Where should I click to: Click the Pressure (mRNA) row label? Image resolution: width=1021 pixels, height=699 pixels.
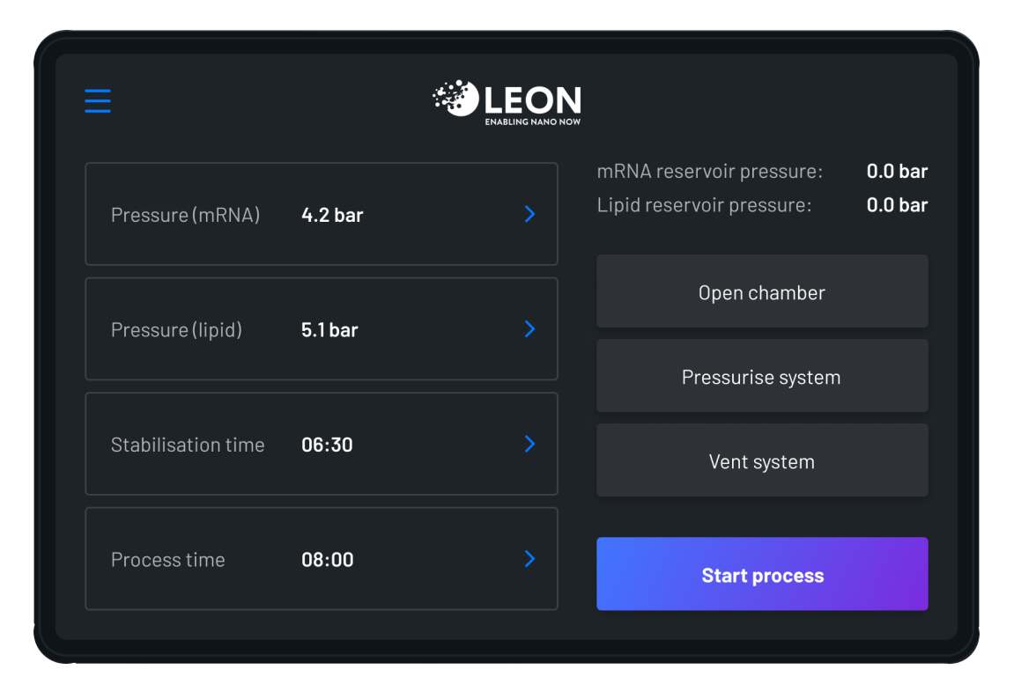(x=185, y=215)
